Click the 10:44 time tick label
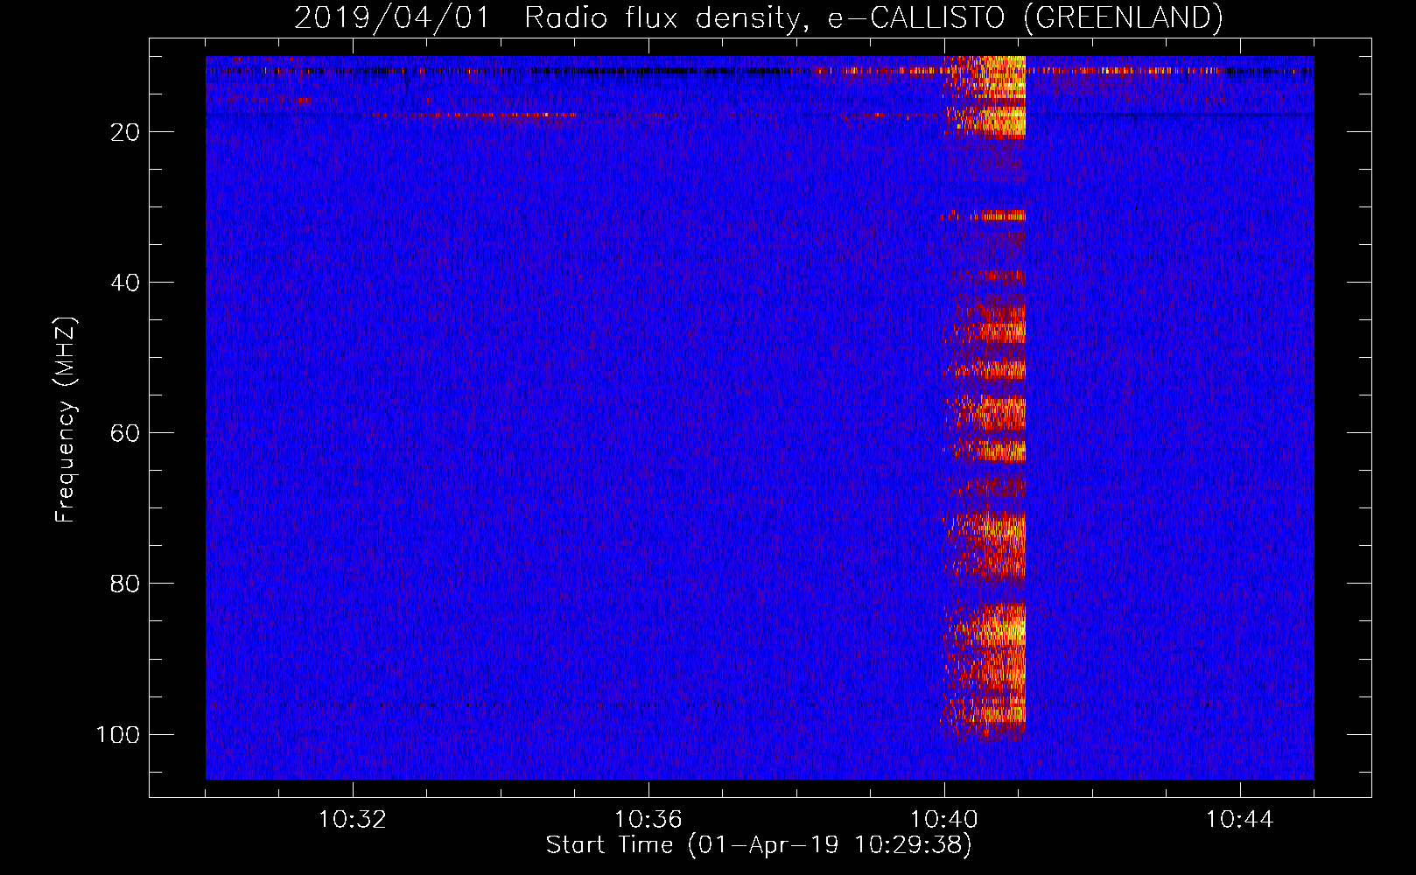The height and width of the screenshot is (875, 1416). tap(1240, 820)
